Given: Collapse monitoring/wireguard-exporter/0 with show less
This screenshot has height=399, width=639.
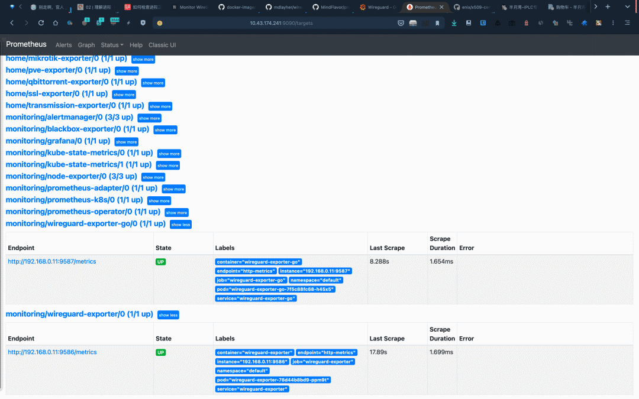Looking at the screenshot, I should pos(168,315).
